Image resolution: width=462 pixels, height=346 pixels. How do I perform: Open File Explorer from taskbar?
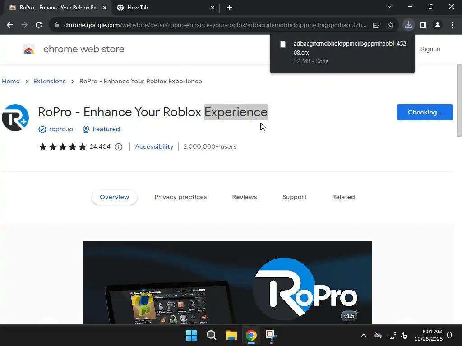click(231, 335)
